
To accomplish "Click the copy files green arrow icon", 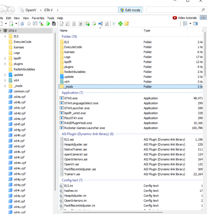I will point(94,24).
